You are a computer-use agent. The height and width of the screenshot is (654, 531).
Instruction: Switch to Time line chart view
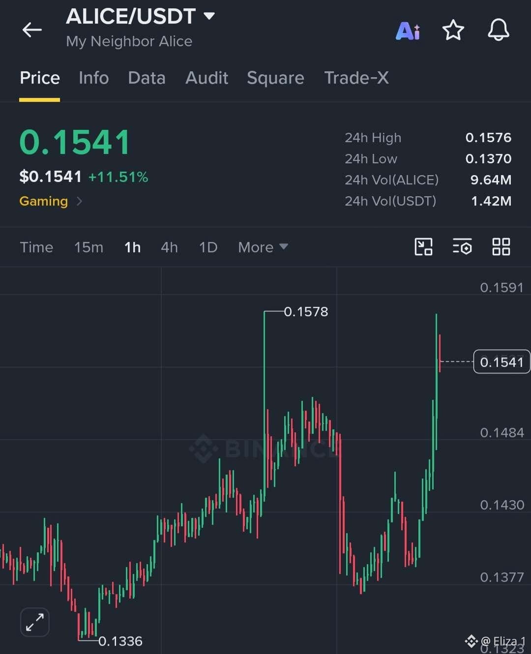(x=36, y=247)
